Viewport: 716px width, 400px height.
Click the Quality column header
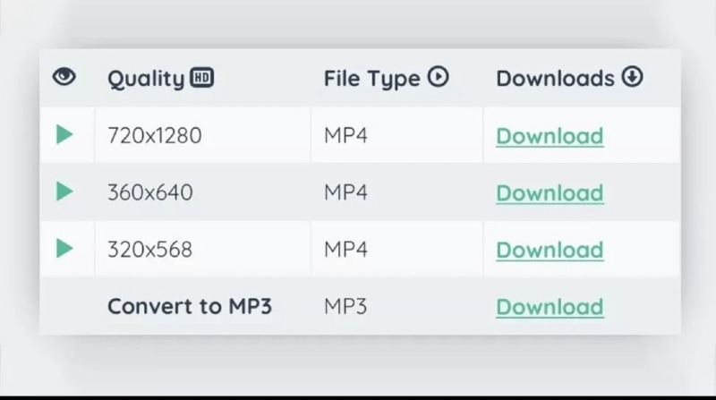(x=146, y=79)
